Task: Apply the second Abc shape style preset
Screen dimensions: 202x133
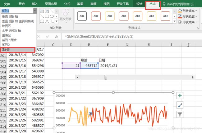Action: [96, 16]
